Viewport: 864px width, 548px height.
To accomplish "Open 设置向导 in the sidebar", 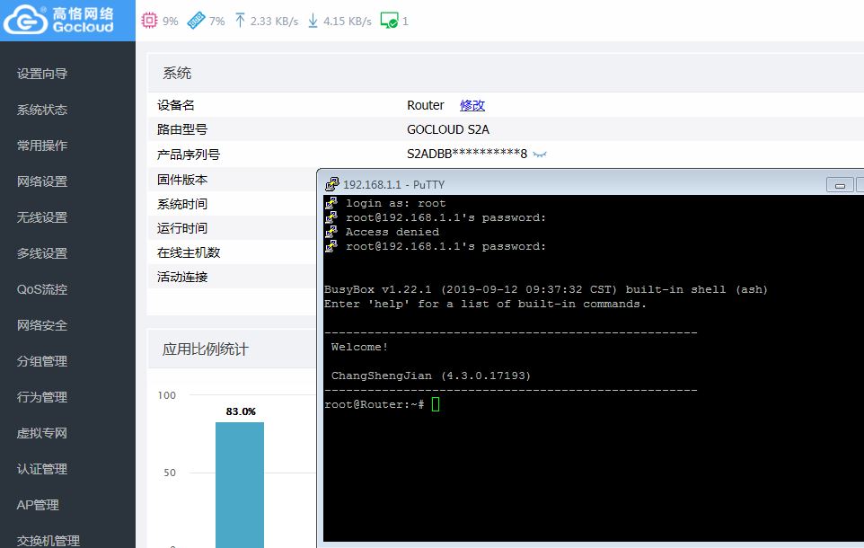I will coord(42,74).
